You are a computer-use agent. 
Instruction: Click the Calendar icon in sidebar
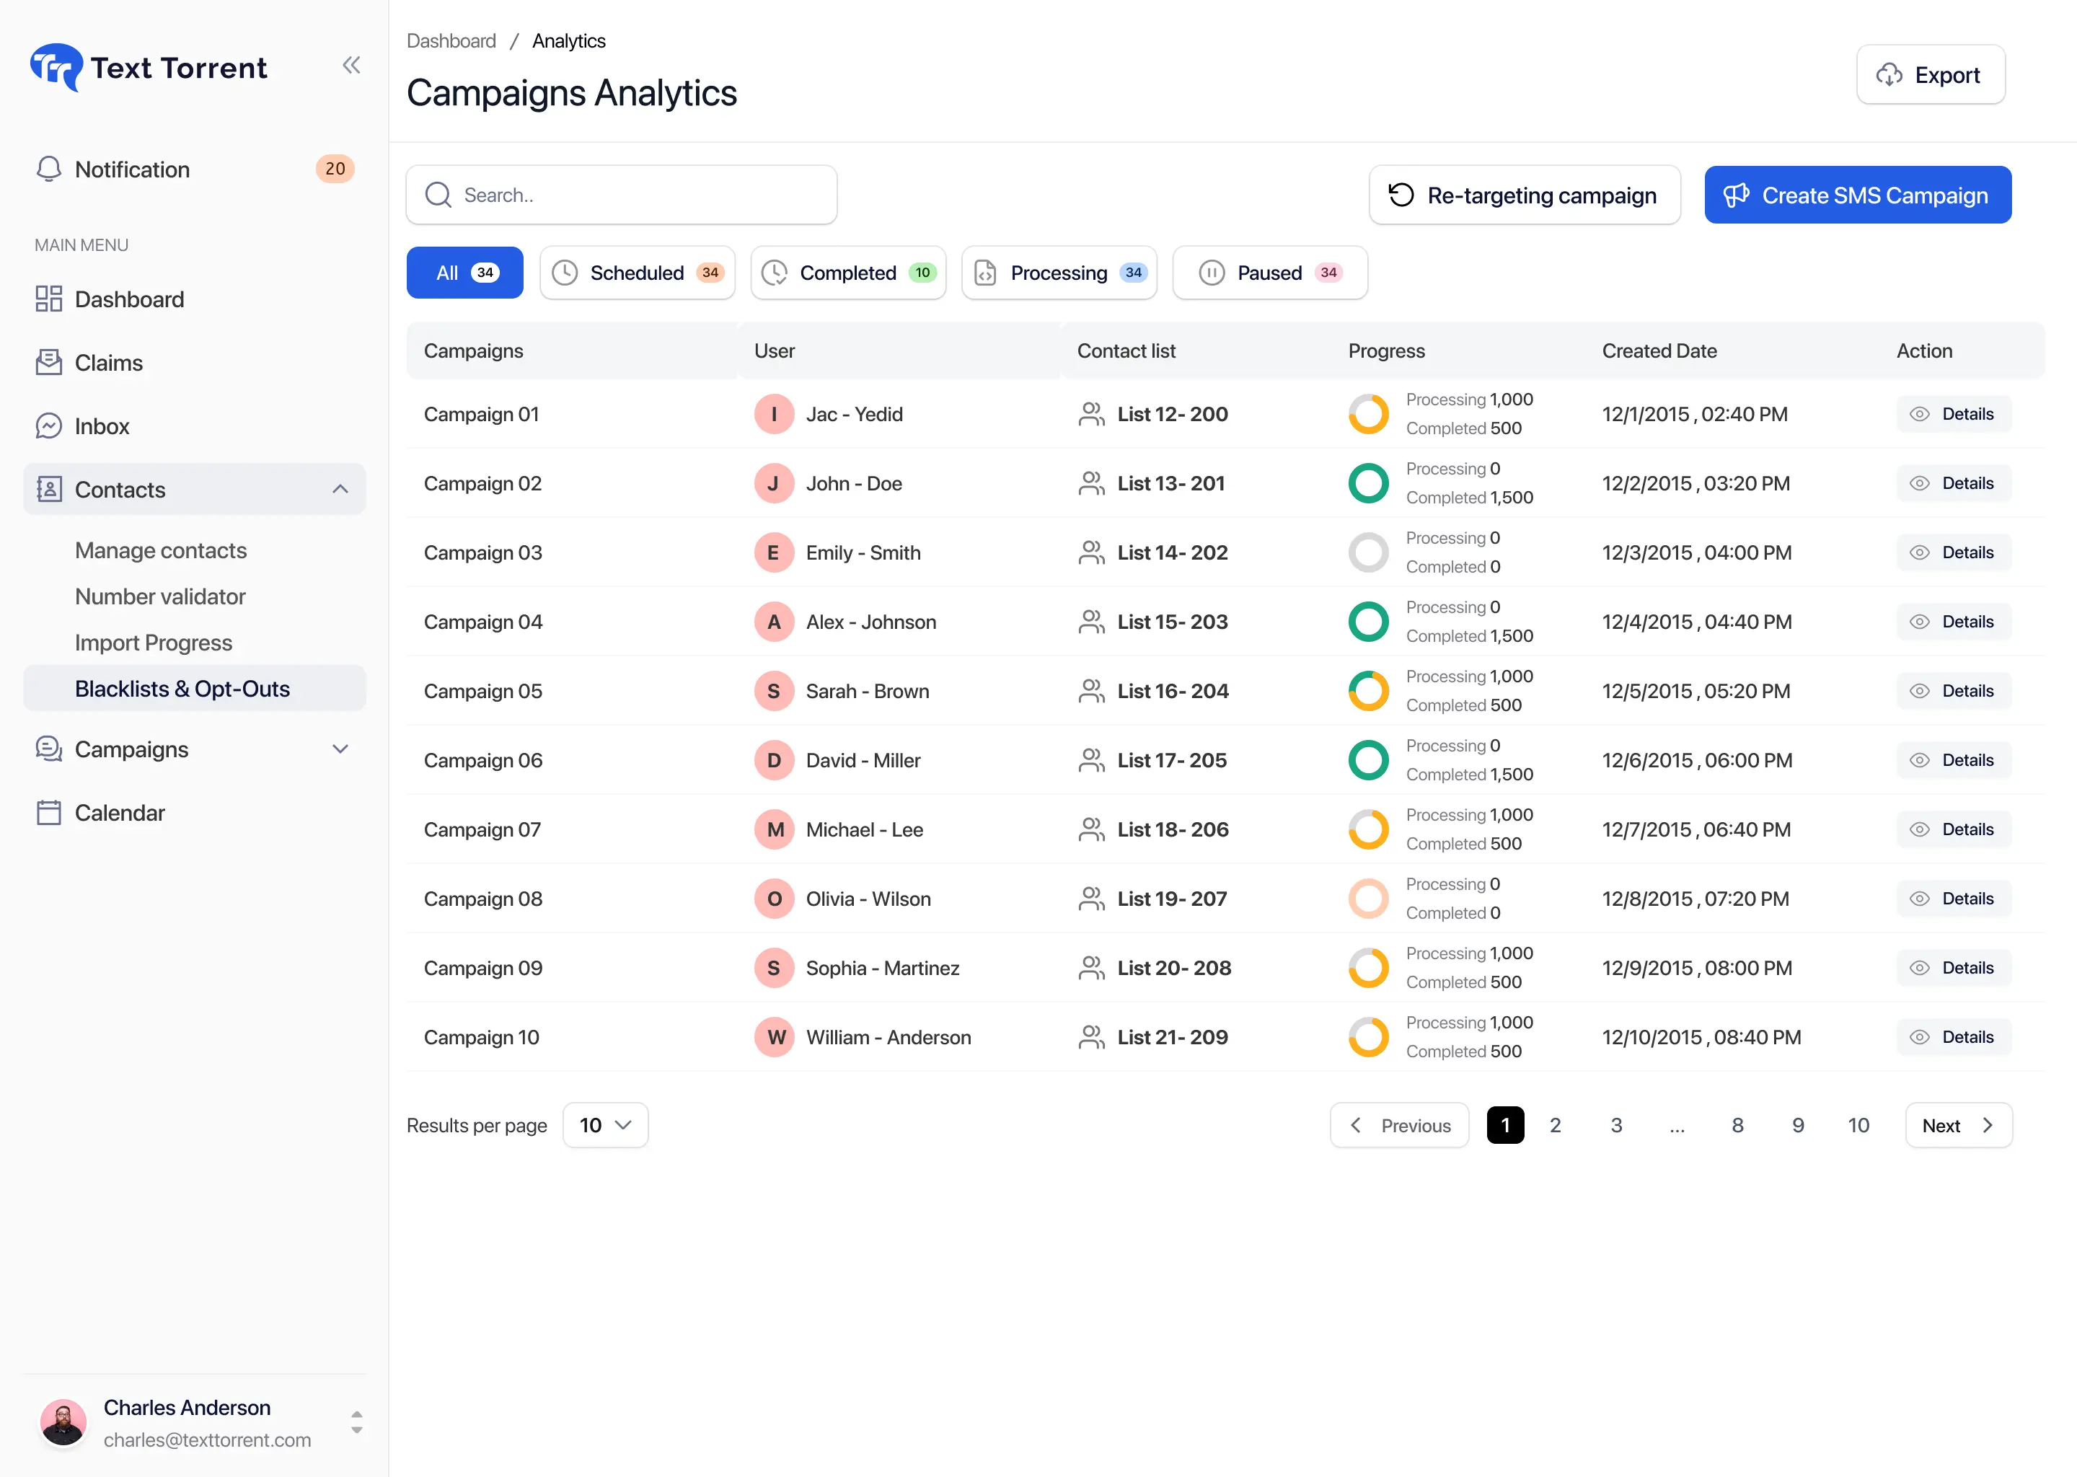pos(49,812)
